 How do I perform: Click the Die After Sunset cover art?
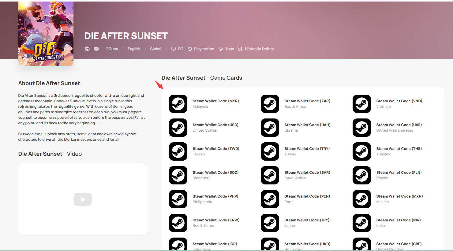[x=46, y=34]
